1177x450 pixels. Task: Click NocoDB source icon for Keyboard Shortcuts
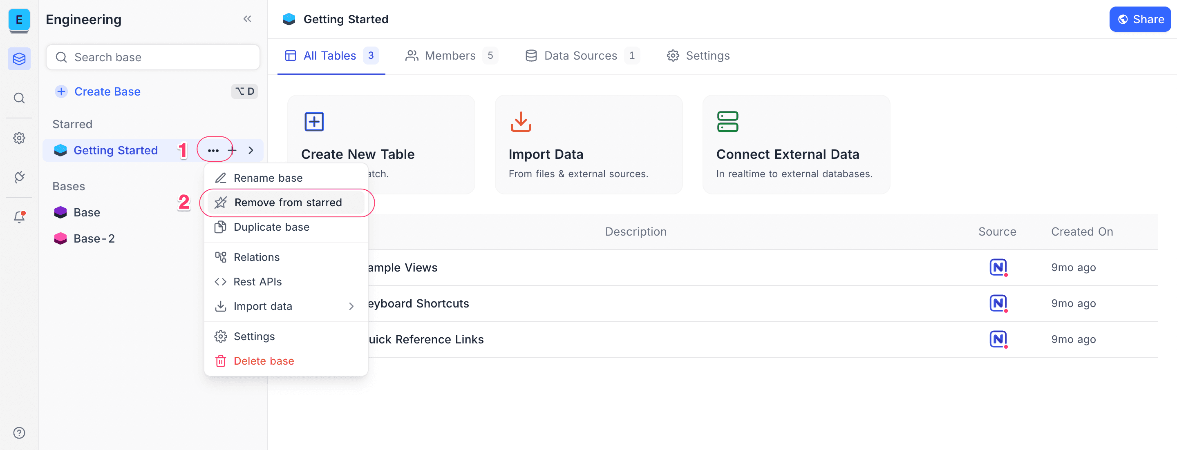coord(998,303)
